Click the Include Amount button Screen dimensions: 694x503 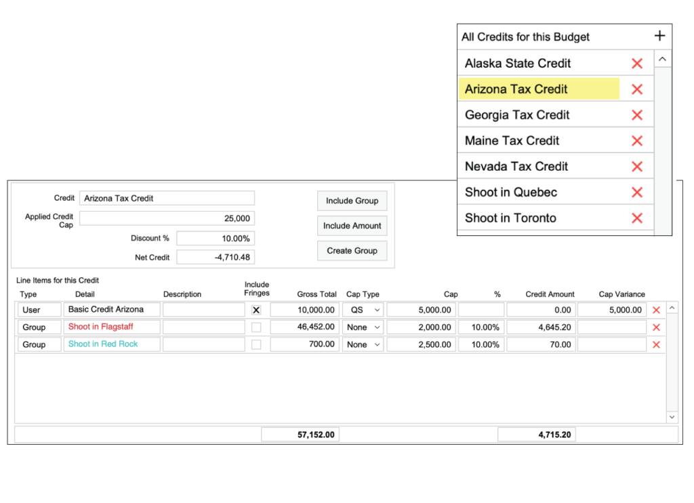click(352, 226)
